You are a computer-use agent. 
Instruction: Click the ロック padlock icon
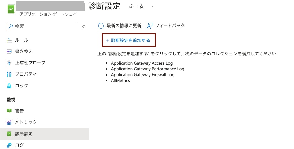click(x=9, y=86)
